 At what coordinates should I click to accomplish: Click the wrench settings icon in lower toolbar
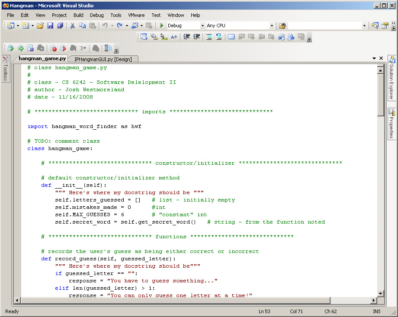point(108,48)
